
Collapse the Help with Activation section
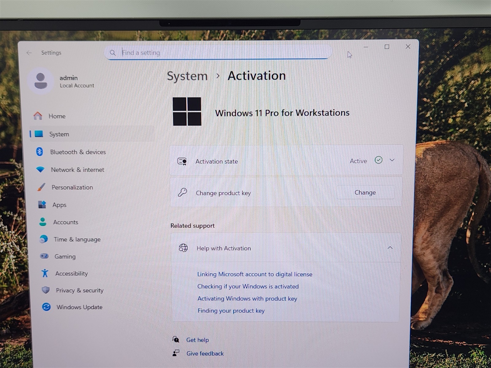click(x=390, y=248)
